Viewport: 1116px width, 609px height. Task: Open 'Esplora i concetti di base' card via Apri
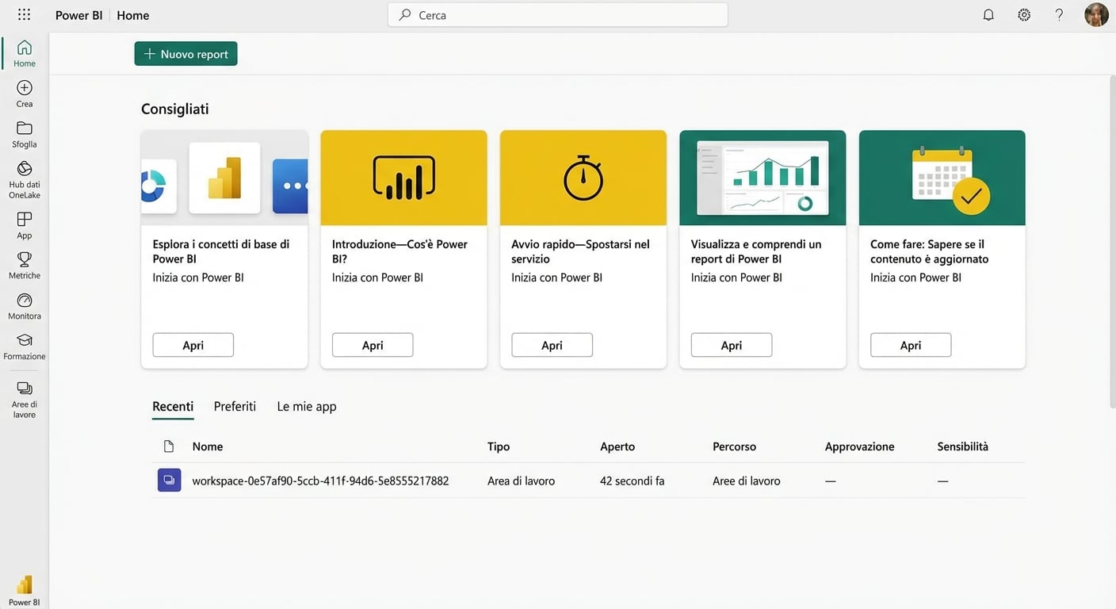click(x=193, y=345)
